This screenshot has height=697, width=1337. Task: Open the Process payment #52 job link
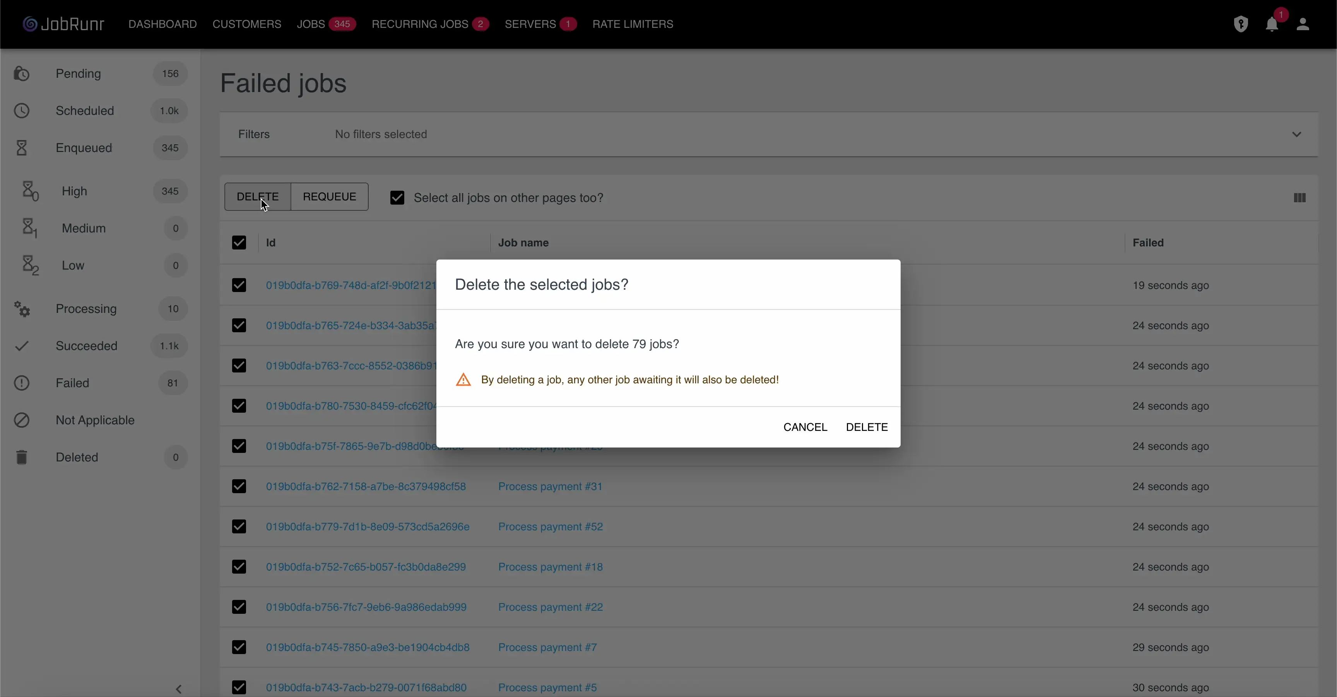(551, 526)
